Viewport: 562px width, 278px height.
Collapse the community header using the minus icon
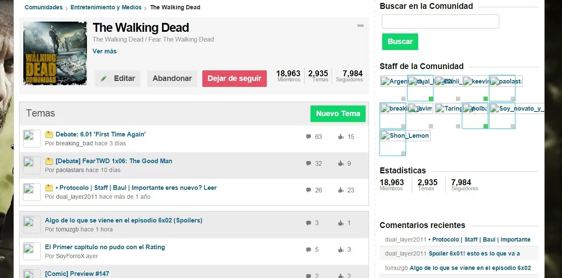tap(361, 26)
